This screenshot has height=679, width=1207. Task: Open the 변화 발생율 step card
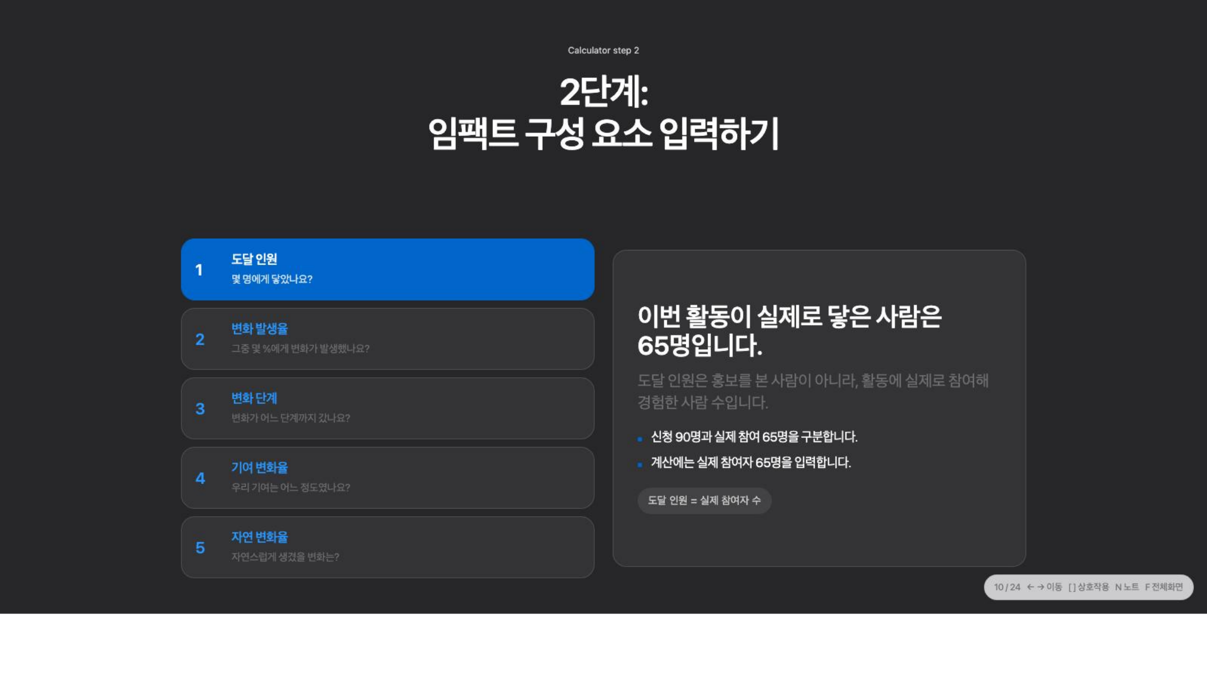click(x=387, y=339)
